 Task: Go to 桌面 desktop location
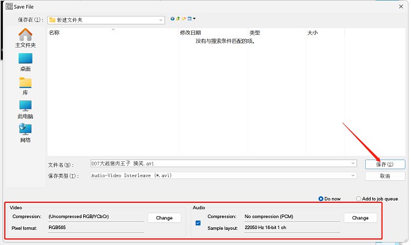click(25, 62)
